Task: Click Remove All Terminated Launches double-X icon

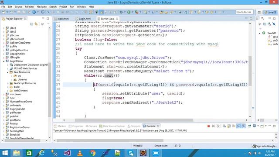Action: click(218, 126)
